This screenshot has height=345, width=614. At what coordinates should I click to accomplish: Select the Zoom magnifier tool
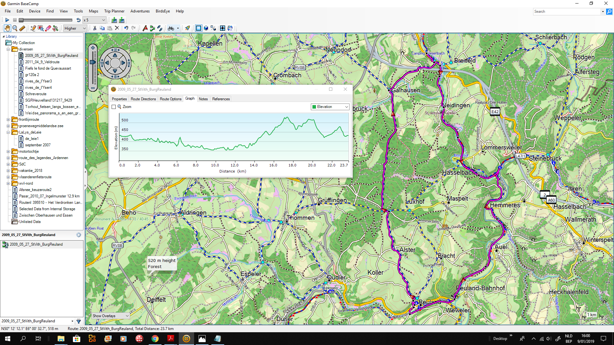click(15, 28)
